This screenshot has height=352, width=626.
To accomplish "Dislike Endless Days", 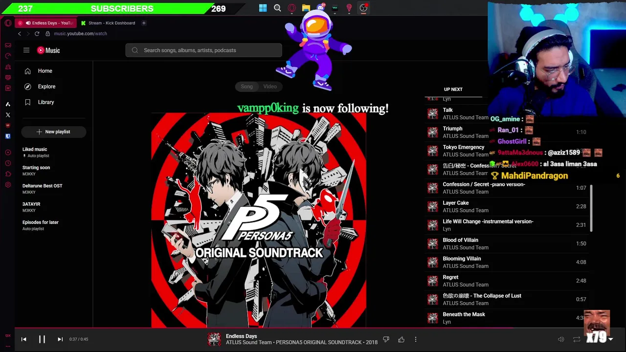I will [x=386, y=339].
